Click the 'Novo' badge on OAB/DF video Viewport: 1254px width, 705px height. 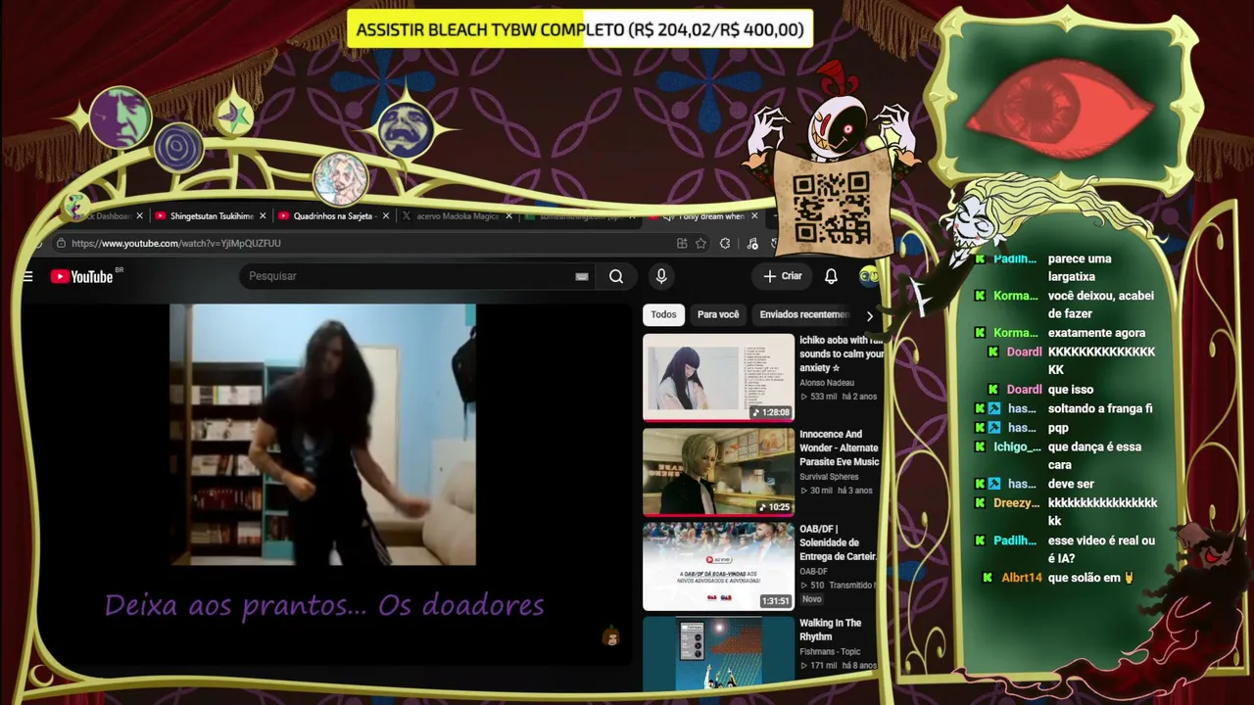click(x=812, y=599)
